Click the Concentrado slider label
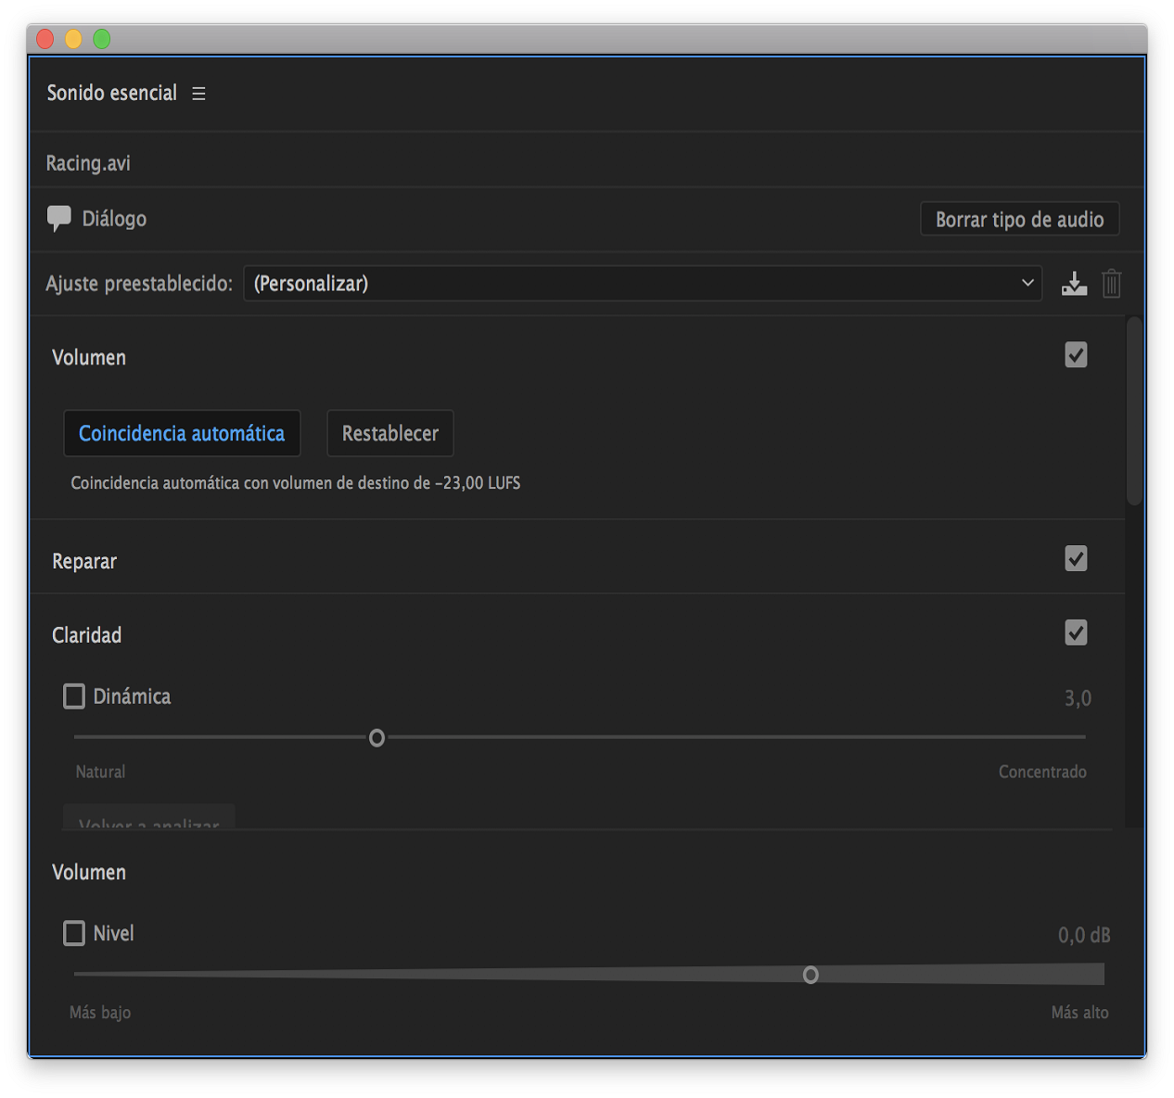This screenshot has width=1174, height=1098. pyautogui.click(x=1042, y=772)
